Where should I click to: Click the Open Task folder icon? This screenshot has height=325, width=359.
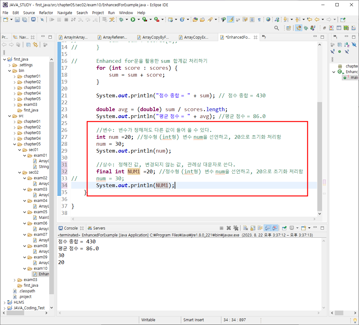click(x=203, y=20)
